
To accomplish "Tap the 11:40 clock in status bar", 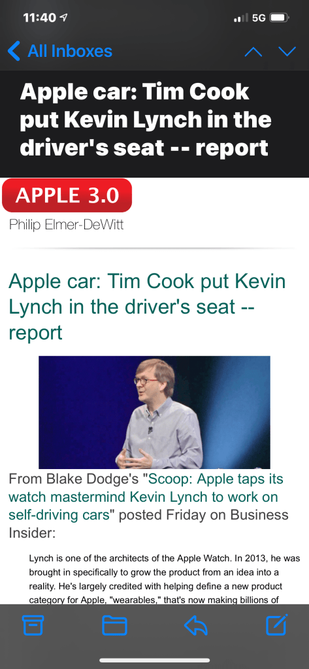I will (40, 18).
